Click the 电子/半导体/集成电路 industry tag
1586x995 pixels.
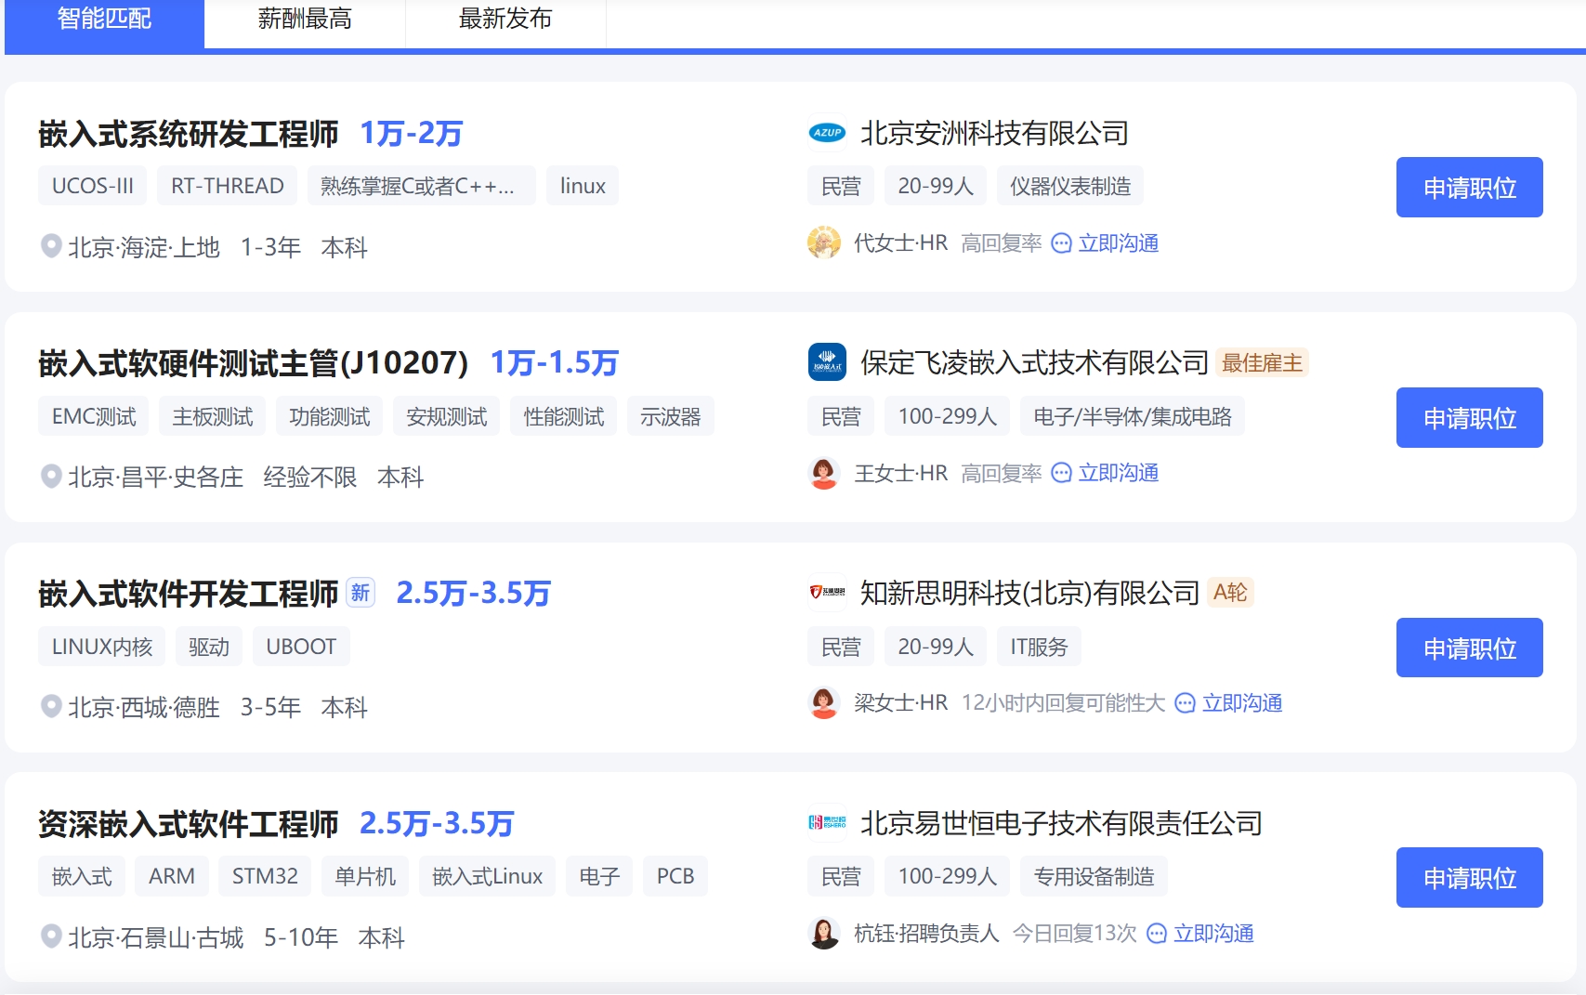[1133, 416]
